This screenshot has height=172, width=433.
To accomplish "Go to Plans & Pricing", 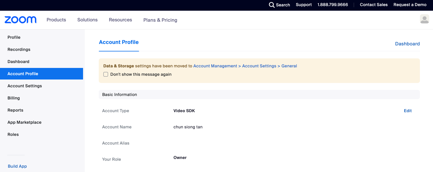I will (x=160, y=20).
